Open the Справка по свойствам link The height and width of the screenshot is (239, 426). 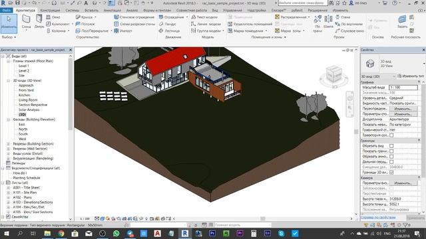(x=378, y=217)
